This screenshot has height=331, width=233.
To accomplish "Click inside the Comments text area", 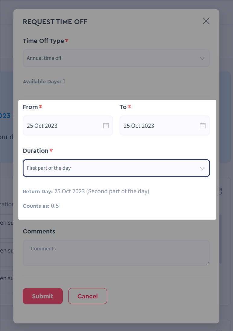I will (116, 253).
